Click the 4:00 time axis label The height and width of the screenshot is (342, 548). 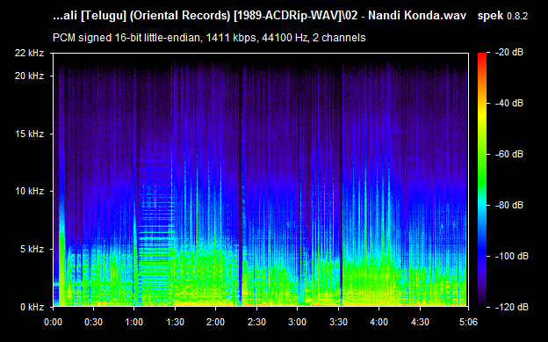pyautogui.click(x=379, y=322)
